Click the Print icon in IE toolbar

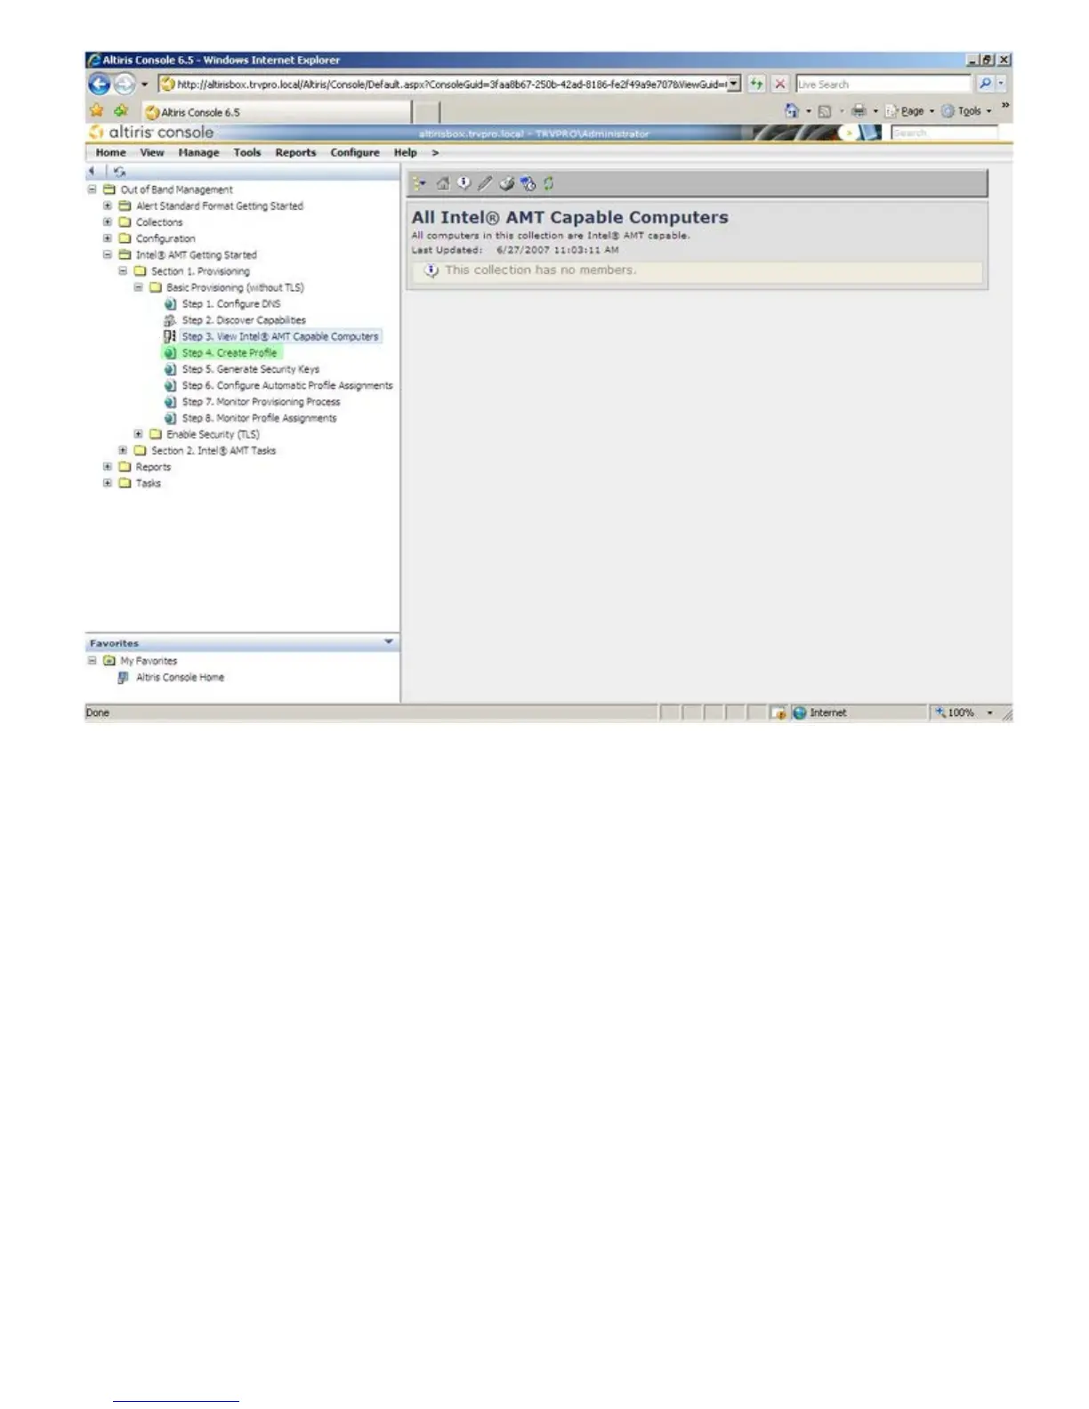tap(859, 111)
